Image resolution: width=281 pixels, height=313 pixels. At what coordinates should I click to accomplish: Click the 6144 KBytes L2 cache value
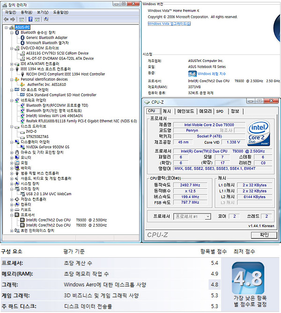point(254,197)
